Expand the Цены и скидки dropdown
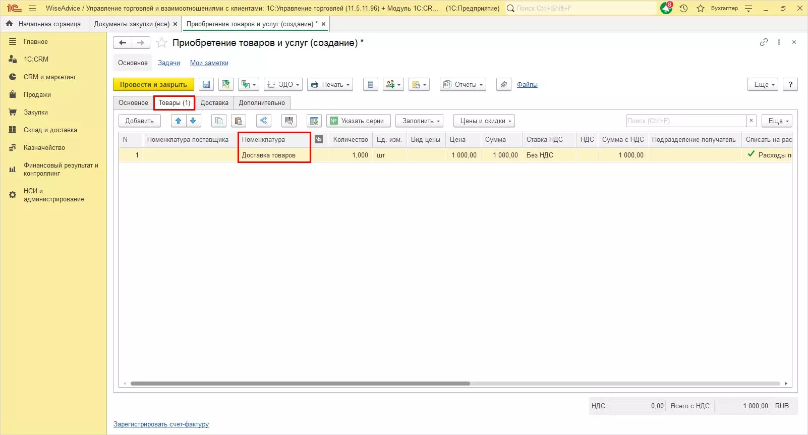The image size is (808, 435). coord(484,121)
